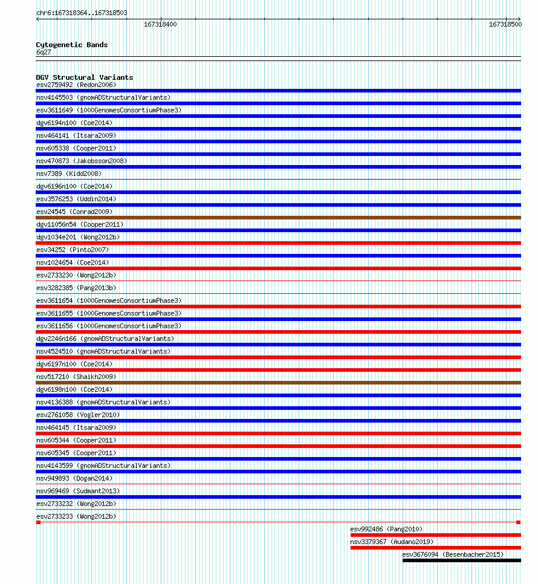
Task: Click nsv949893 (Dogan2014) label
Action: 74,478
